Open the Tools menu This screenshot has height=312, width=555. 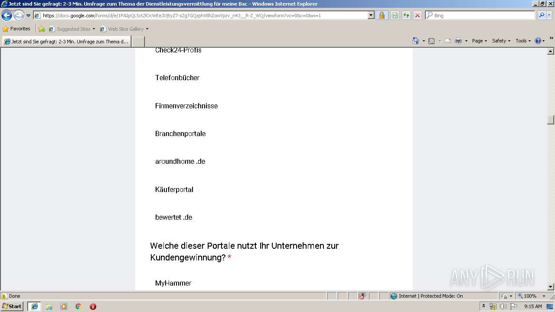click(x=523, y=41)
